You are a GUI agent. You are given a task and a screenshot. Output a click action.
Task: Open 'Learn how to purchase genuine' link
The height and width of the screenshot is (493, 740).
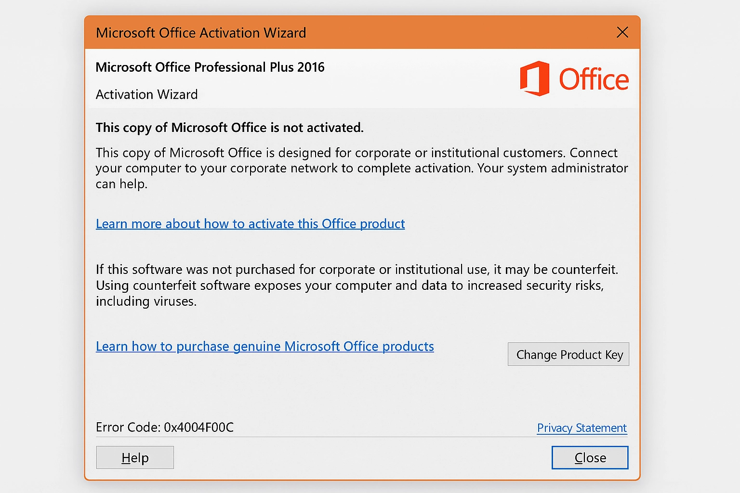click(x=264, y=347)
